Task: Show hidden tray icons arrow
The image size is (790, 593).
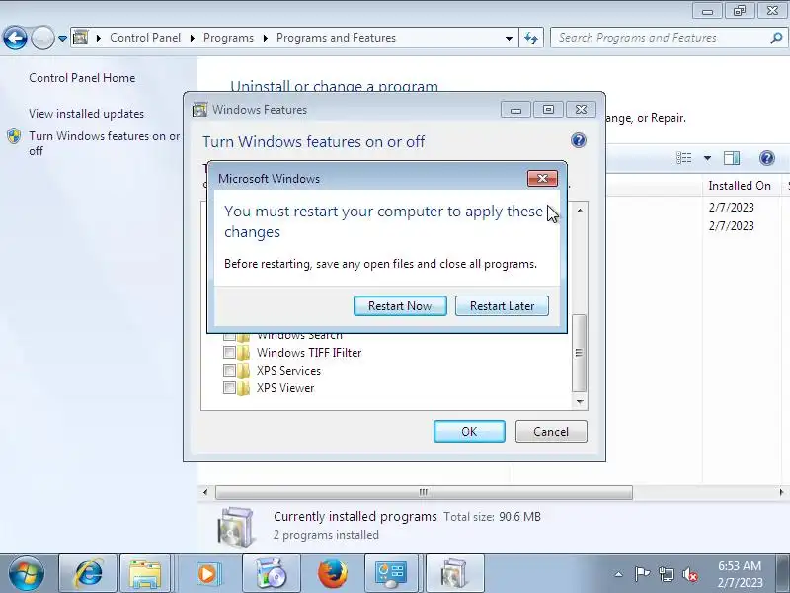Action: 619,574
